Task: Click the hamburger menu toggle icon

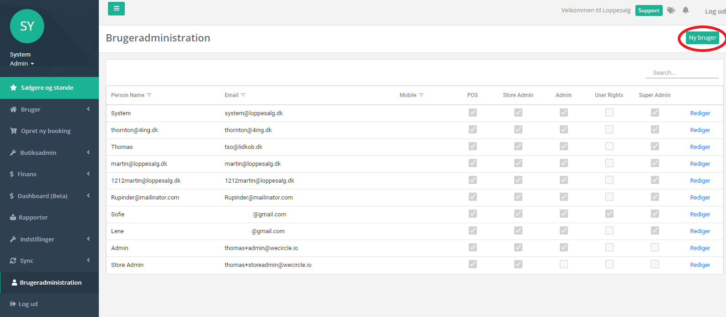Action: [x=116, y=9]
